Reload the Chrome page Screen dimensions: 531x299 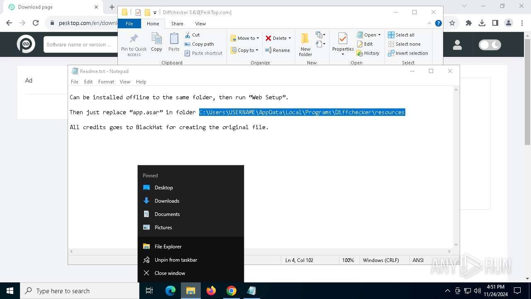point(36,23)
